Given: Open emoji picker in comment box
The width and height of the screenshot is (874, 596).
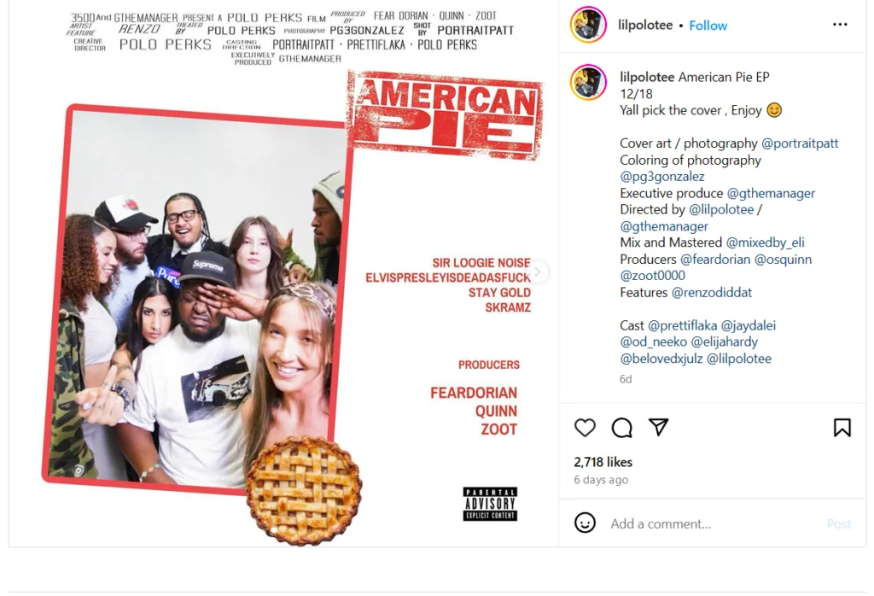Looking at the screenshot, I should point(585,523).
